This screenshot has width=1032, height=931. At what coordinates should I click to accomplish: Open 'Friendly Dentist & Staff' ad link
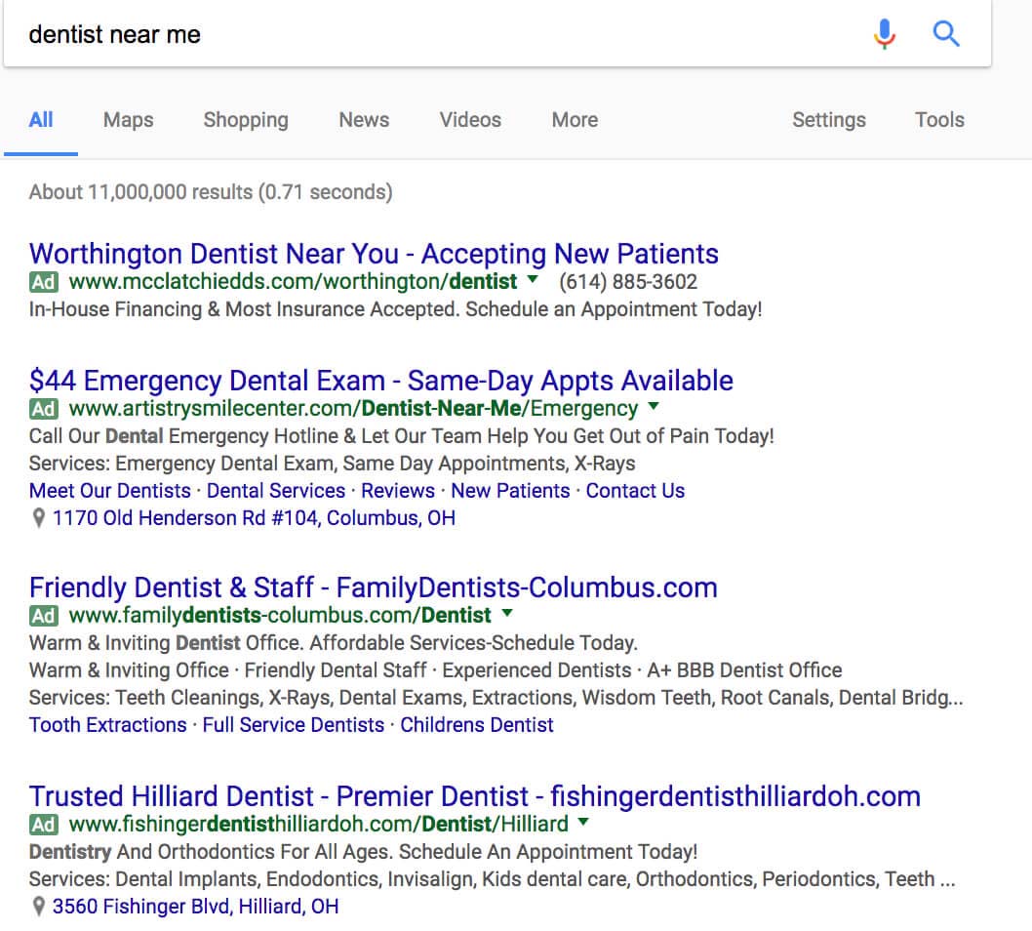tap(374, 587)
